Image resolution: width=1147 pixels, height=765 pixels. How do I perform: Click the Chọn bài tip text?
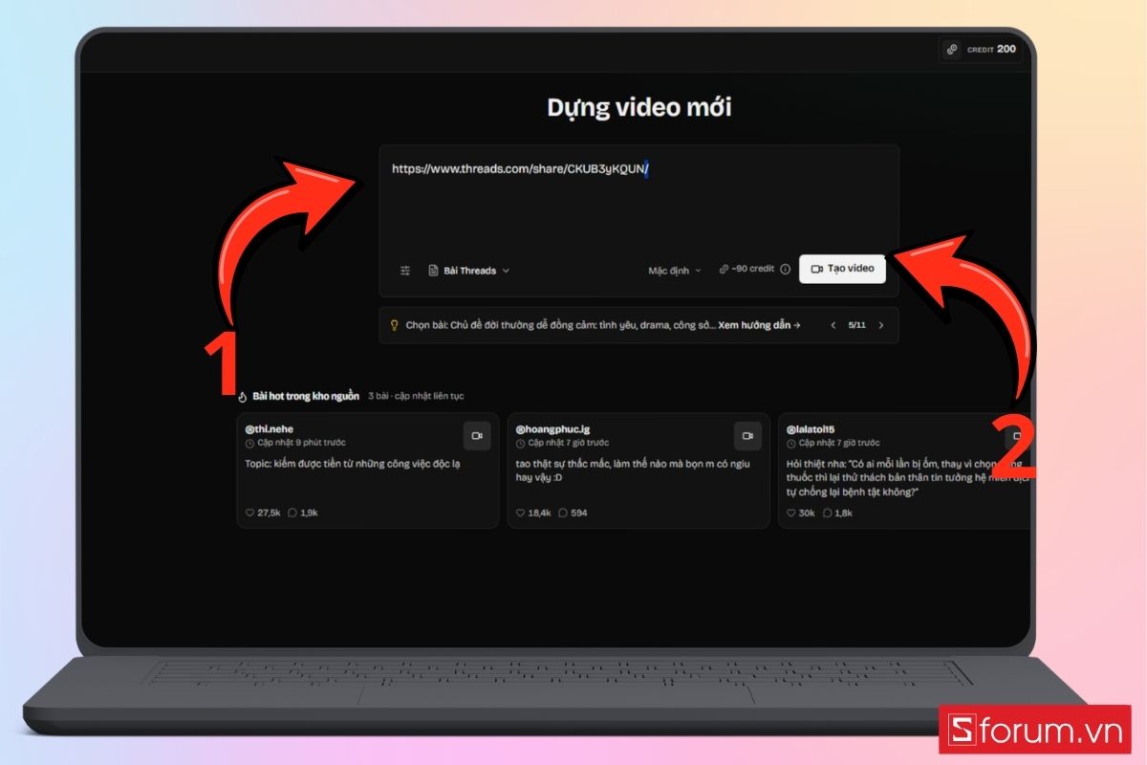560,325
